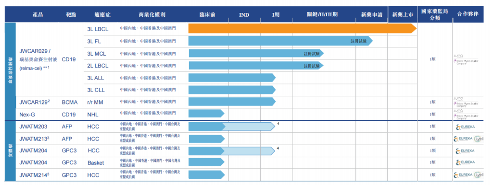Screen dimensions: 494x185
Task: Click the I期 stage header
Action: tap(276, 15)
